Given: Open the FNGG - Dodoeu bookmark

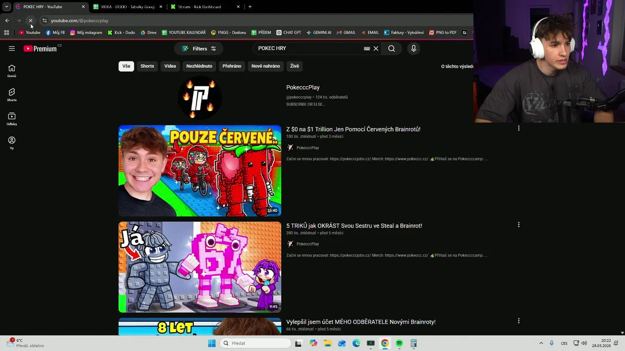Looking at the screenshot, I should pyautogui.click(x=228, y=33).
